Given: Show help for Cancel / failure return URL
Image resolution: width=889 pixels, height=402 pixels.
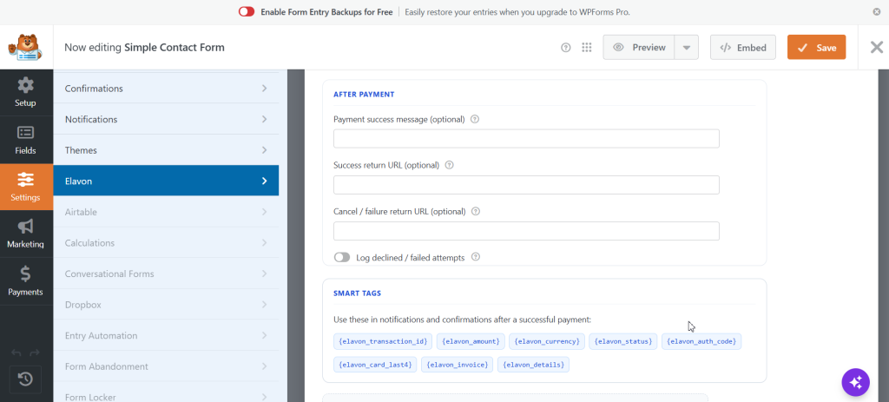Looking at the screenshot, I should point(476,212).
